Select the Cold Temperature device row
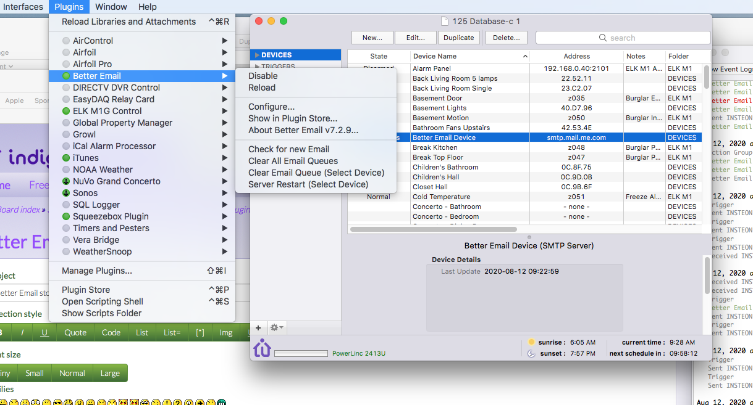753x405 pixels. coord(524,197)
